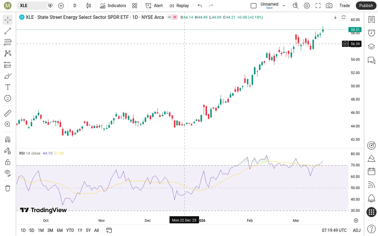Open the patterns drawing tool
Viewport: 378px width, 236px height.
8,53
